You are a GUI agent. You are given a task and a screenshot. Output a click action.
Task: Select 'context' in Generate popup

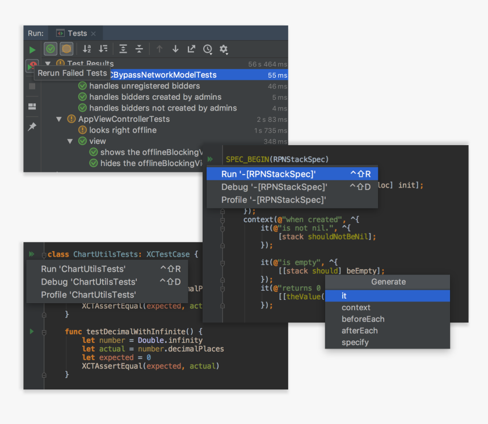click(x=388, y=307)
